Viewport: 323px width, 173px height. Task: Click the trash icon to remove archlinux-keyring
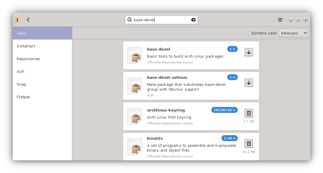248,113
